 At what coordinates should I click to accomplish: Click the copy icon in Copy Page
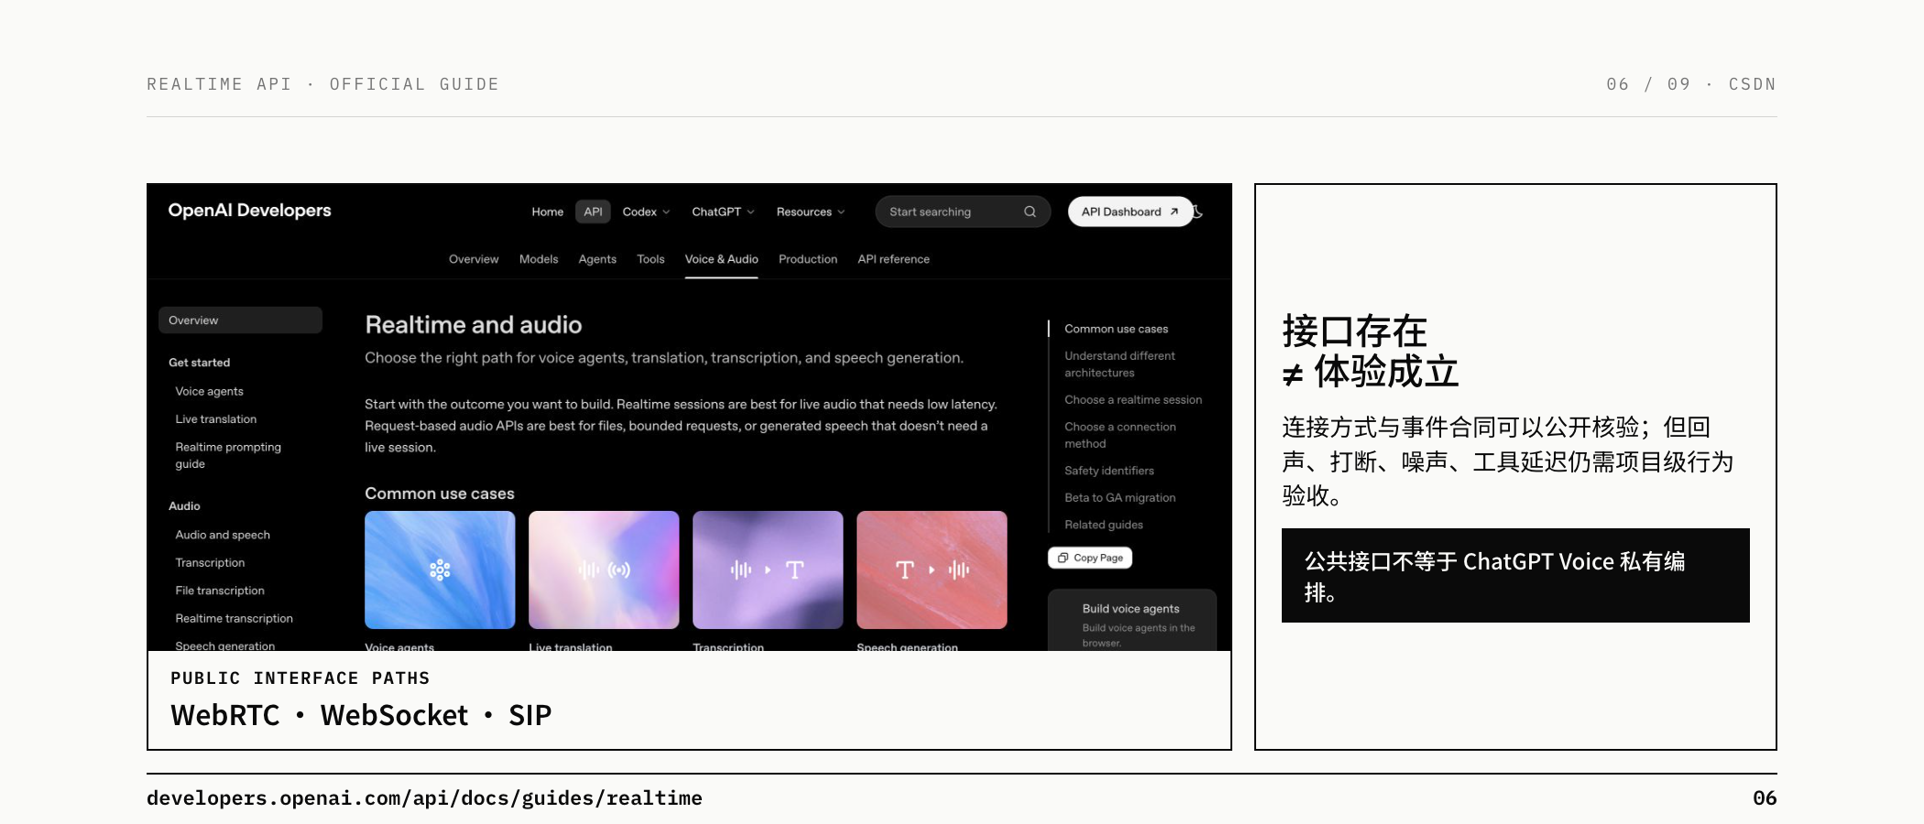point(1063,558)
